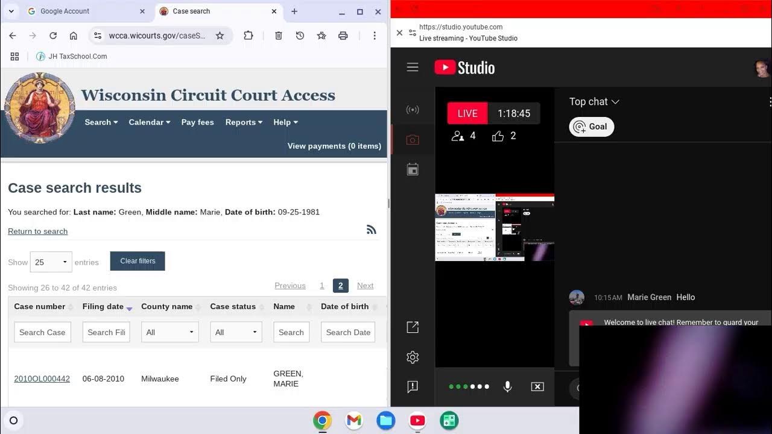Open YouTube Studio hamburger menu

click(x=413, y=68)
